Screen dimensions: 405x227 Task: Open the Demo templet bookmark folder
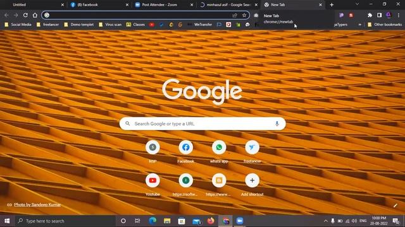pyautogui.click(x=78, y=25)
